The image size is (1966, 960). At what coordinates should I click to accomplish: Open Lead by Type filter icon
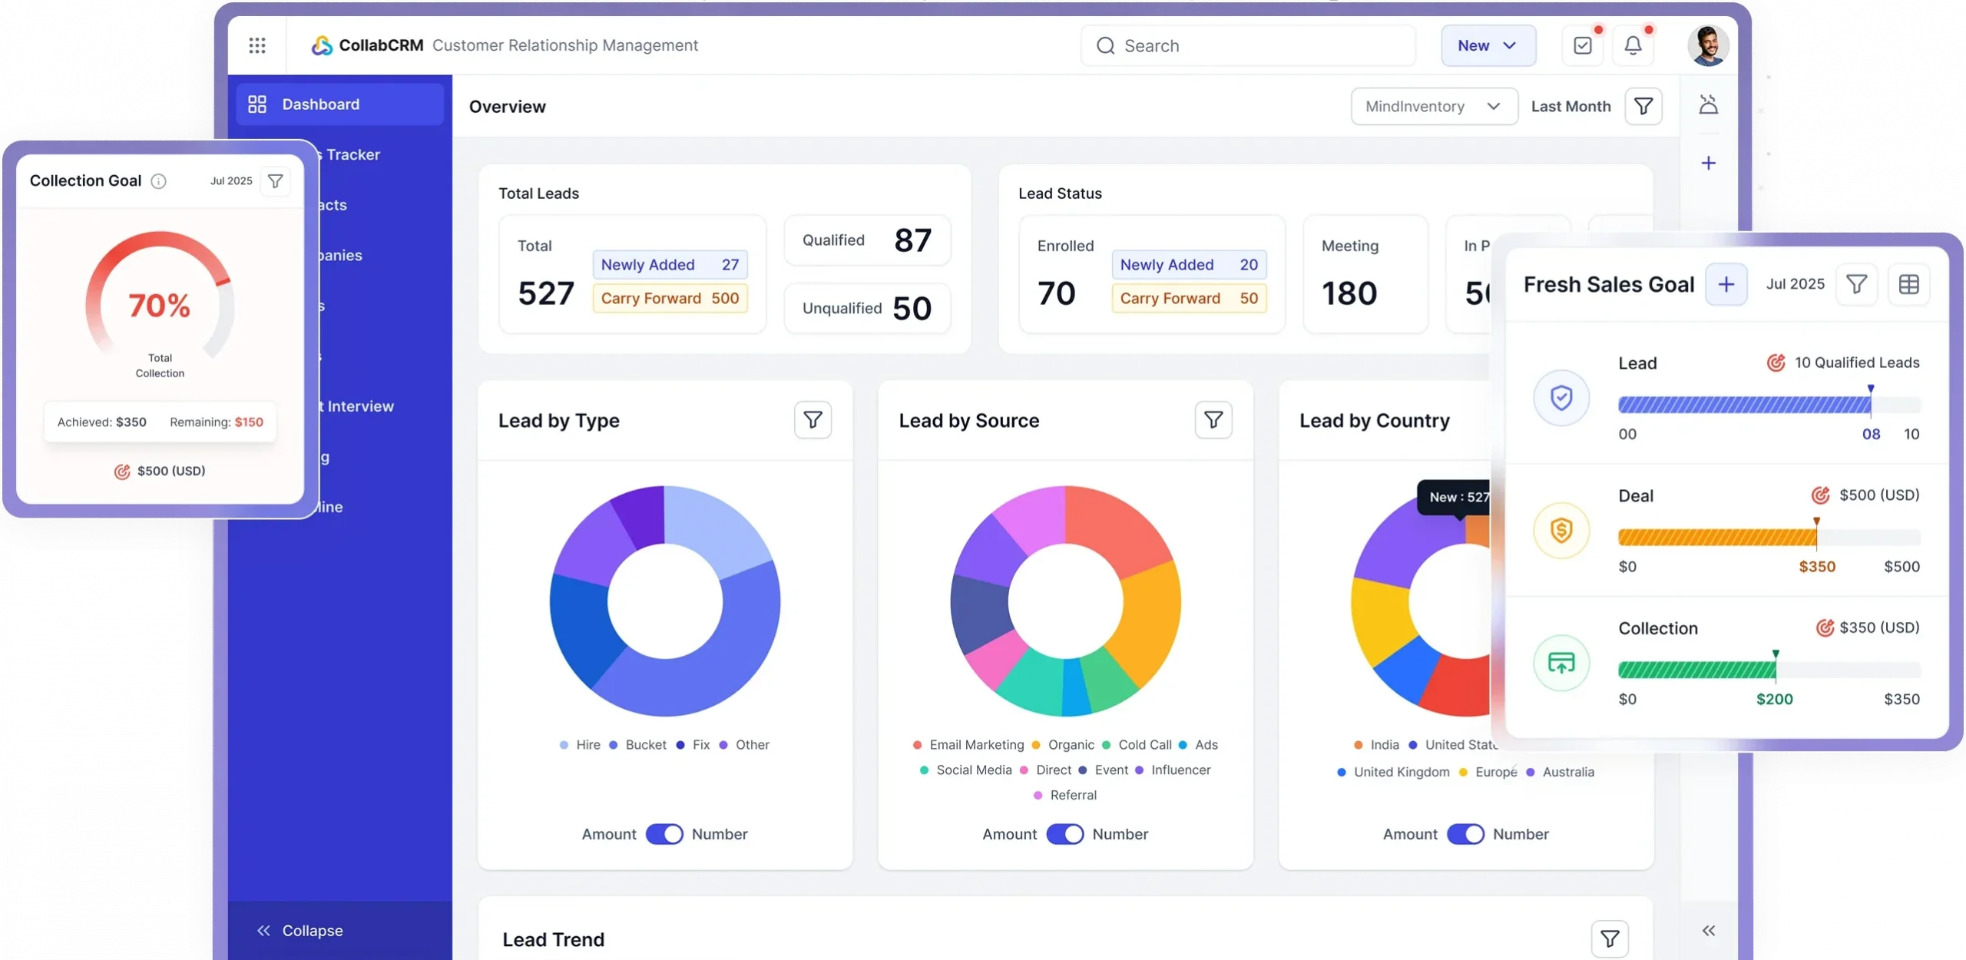[813, 420]
